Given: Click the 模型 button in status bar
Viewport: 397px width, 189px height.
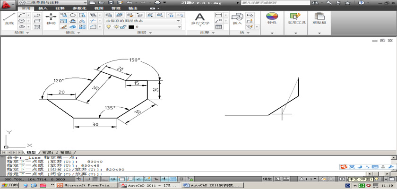Looking at the screenshot, I should pyautogui.click(x=267, y=179).
